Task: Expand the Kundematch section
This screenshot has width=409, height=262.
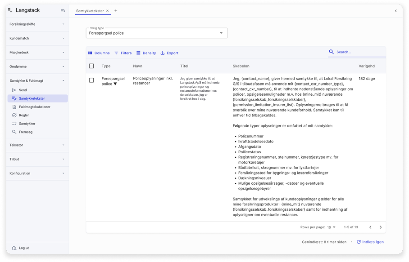Action: pos(37,38)
